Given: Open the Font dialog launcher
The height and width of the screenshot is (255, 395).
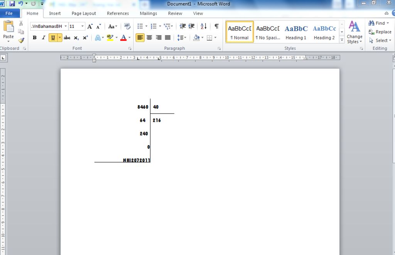Looking at the screenshot, I should [130, 48].
